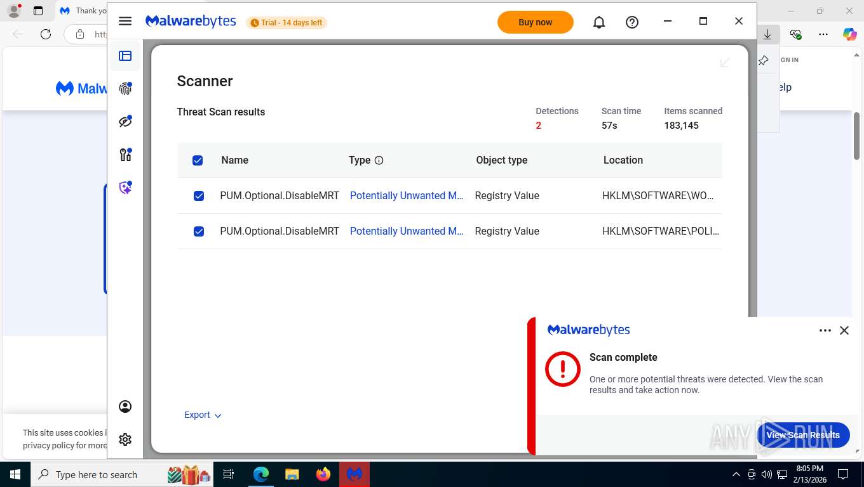
Task: Dismiss the Scan complete notification
Action: pyautogui.click(x=844, y=330)
